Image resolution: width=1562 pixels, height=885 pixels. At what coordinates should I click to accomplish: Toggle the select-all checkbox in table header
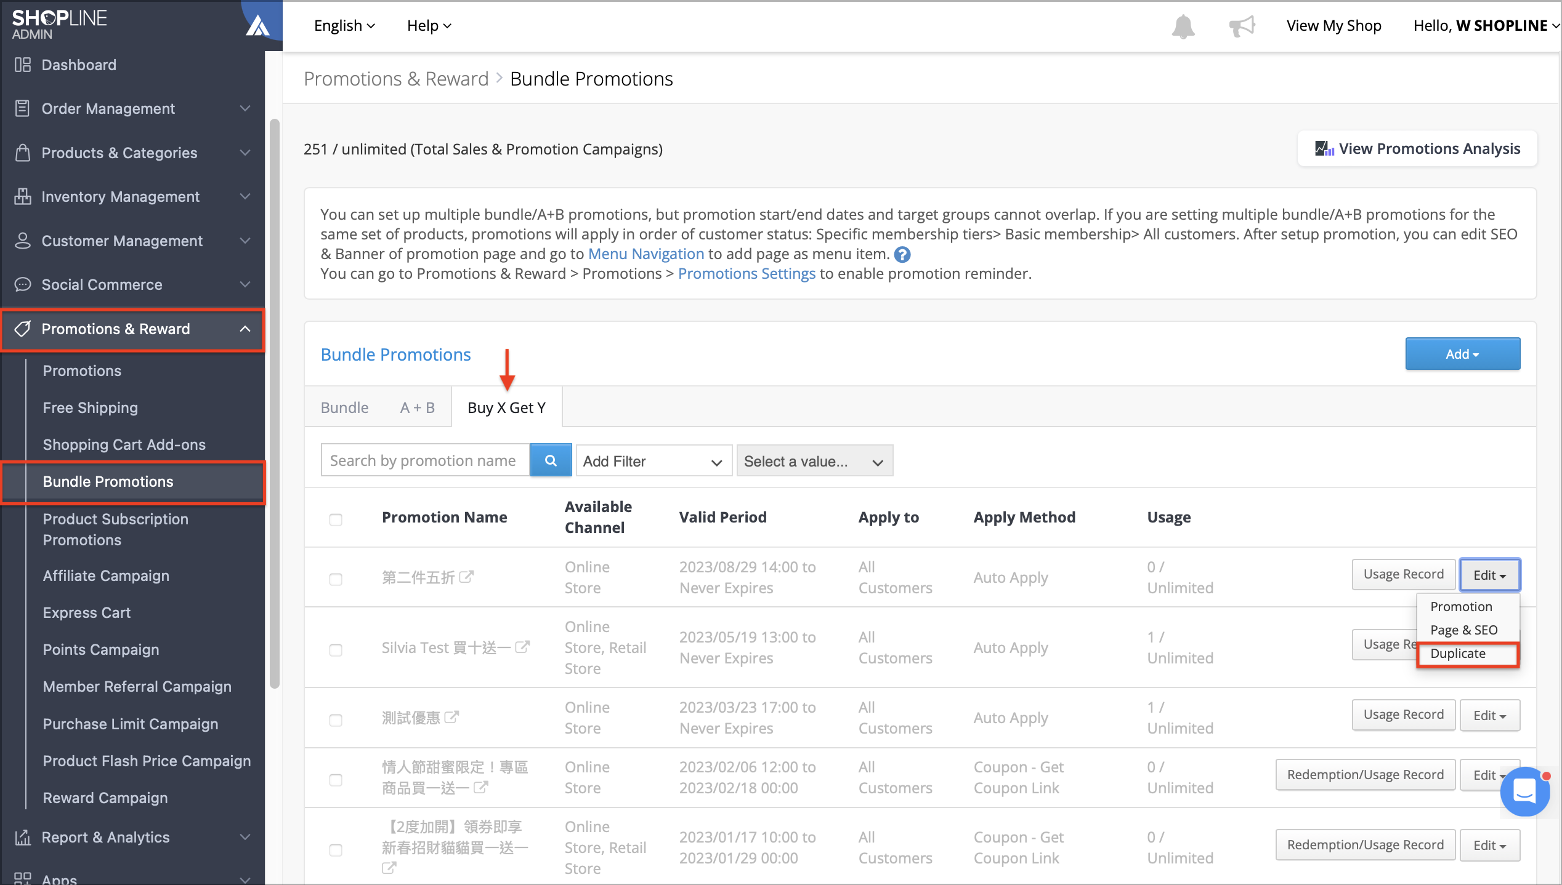[336, 519]
